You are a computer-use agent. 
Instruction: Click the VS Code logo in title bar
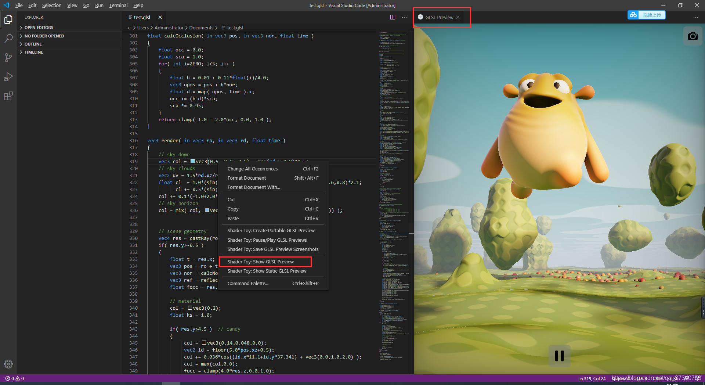[6, 5]
